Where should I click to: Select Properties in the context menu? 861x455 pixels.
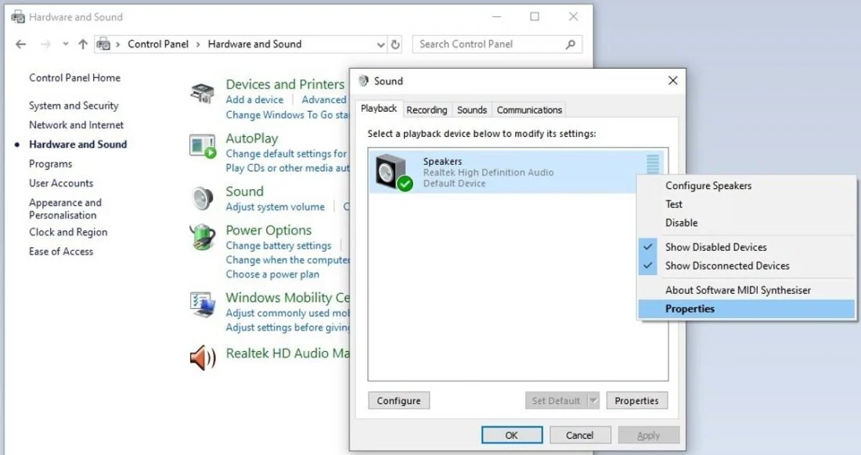(747, 309)
